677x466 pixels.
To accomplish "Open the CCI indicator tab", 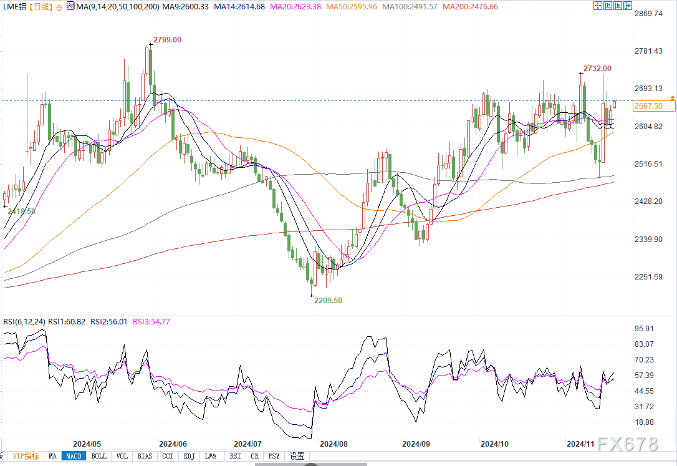I will coord(168,456).
